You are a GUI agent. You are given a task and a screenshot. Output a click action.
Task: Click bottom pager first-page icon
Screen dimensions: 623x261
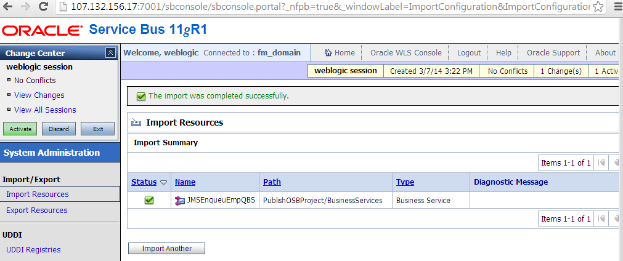click(x=601, y=219)
